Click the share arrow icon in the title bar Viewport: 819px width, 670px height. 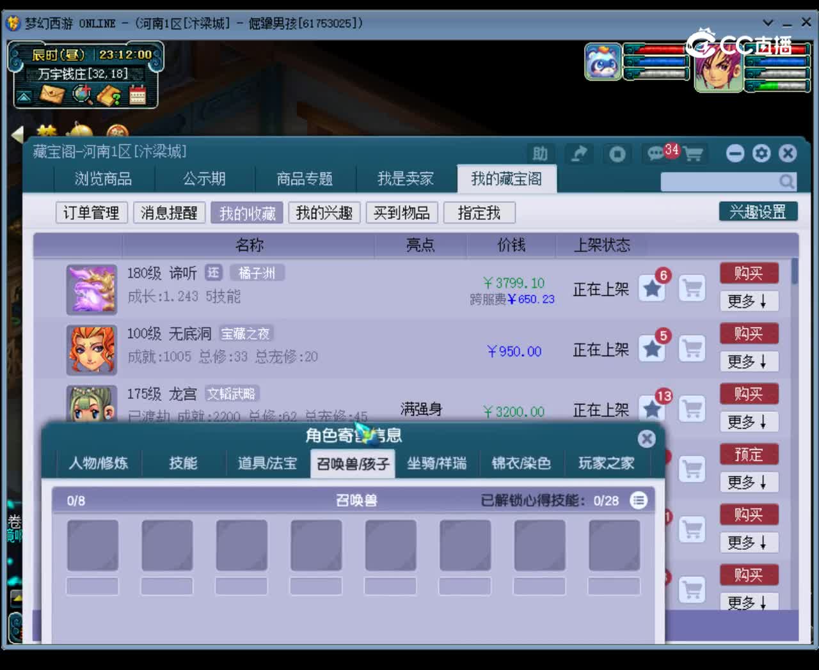click(579, 154)
